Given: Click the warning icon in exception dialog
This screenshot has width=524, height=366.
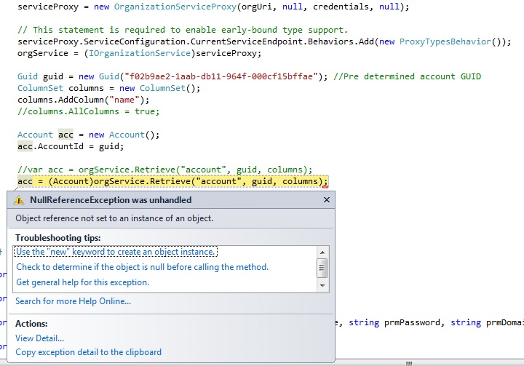Looking at the screenshot, I should pyautogui.click(x=19, y=200).
